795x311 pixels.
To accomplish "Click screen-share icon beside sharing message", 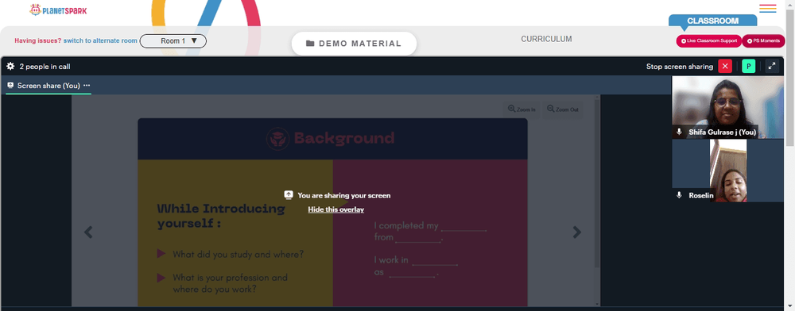I will (x=289, y=195).
